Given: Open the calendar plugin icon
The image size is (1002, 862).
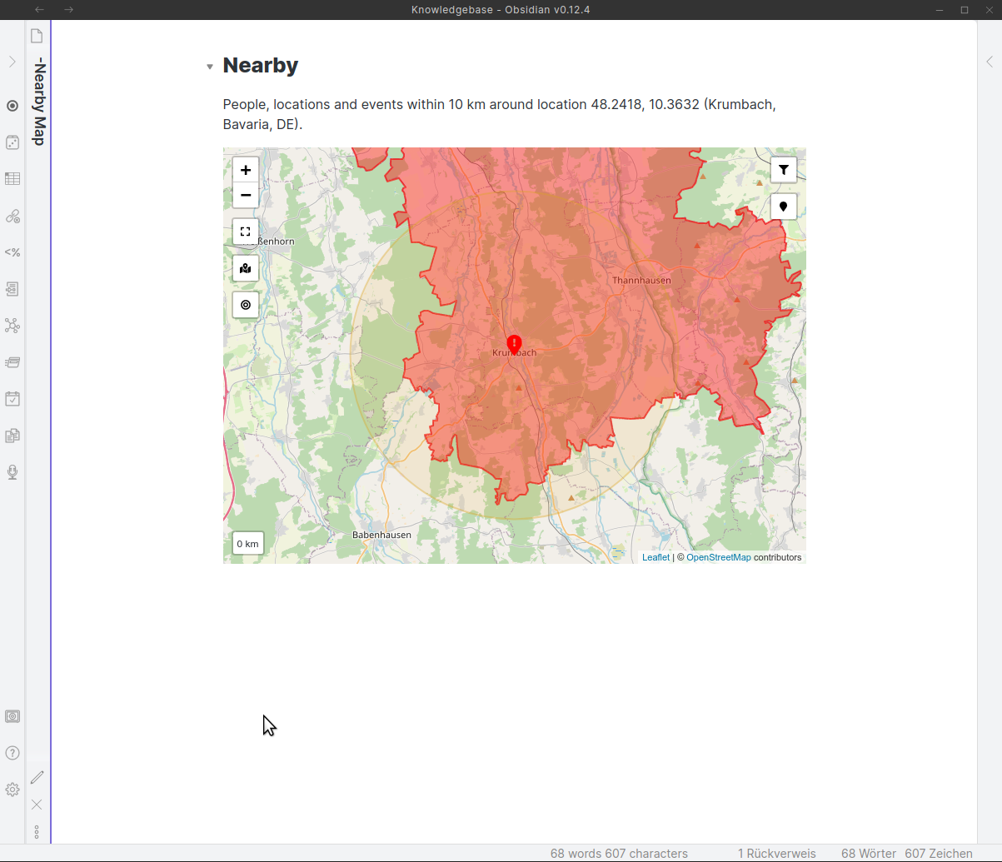Looking at the screenshot, I should click(12, 399).
